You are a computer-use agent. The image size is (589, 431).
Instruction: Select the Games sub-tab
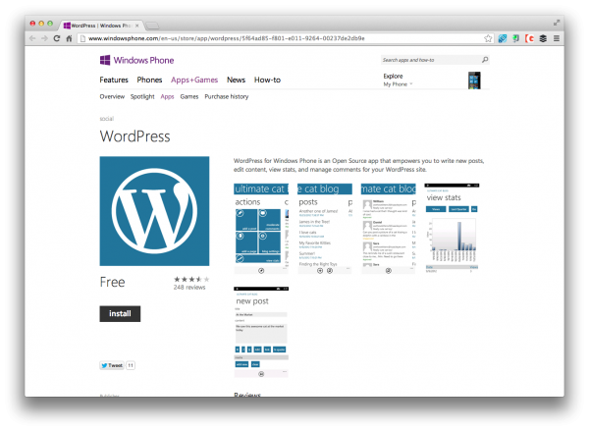tap(189, 96)
